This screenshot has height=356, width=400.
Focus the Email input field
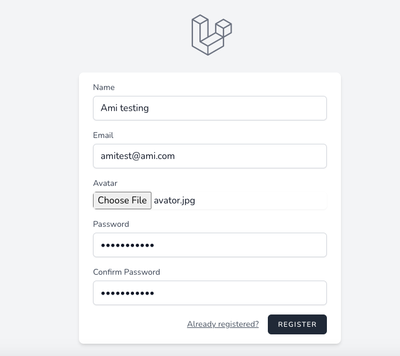point(210,156)
